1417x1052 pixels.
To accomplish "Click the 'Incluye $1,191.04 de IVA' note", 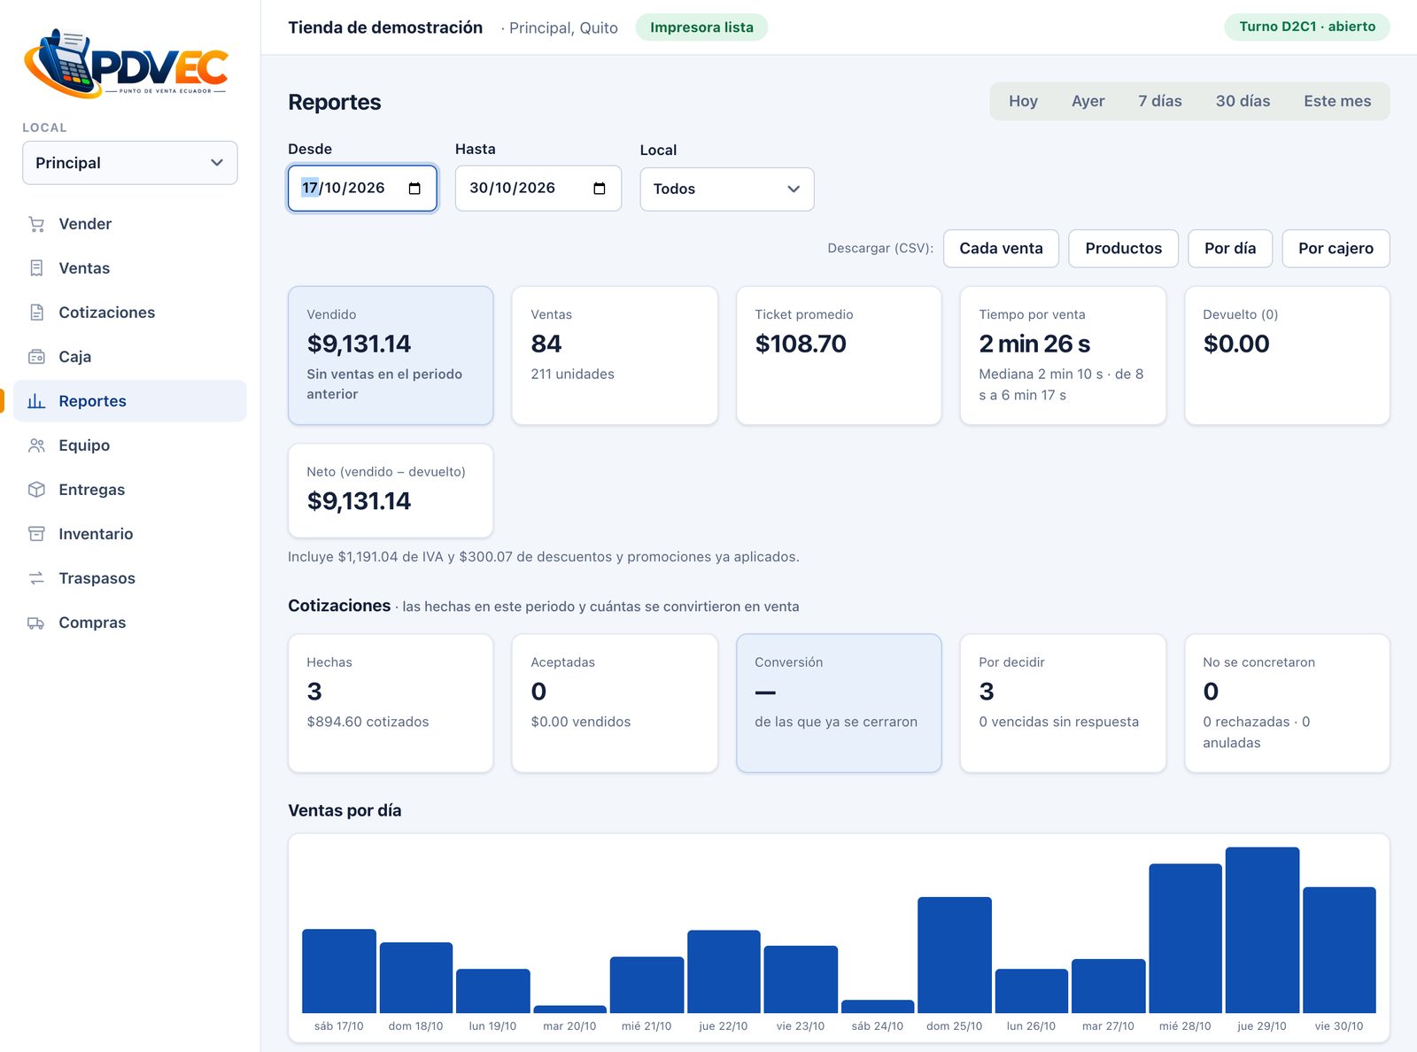I will click(544, 557).
